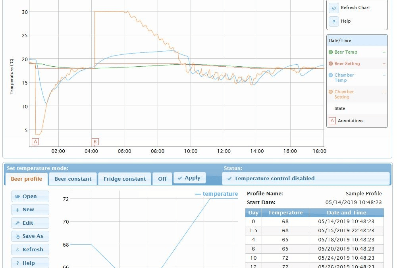This screenshot has height=268, width=397.
Task: Toggle Annotations in chart legend
Action: (350, 121)
